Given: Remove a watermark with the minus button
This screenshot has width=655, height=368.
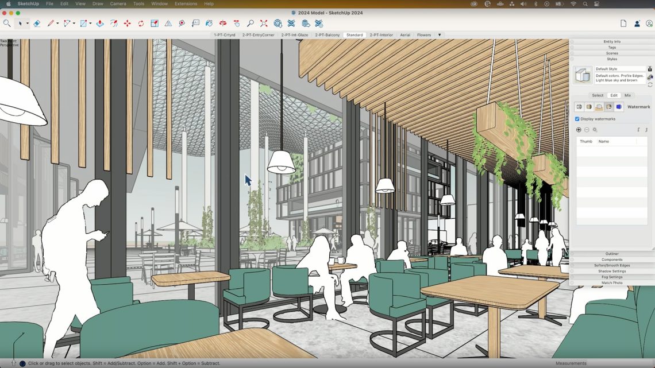Looking at the screenshot, I should (x=587, y=130).
